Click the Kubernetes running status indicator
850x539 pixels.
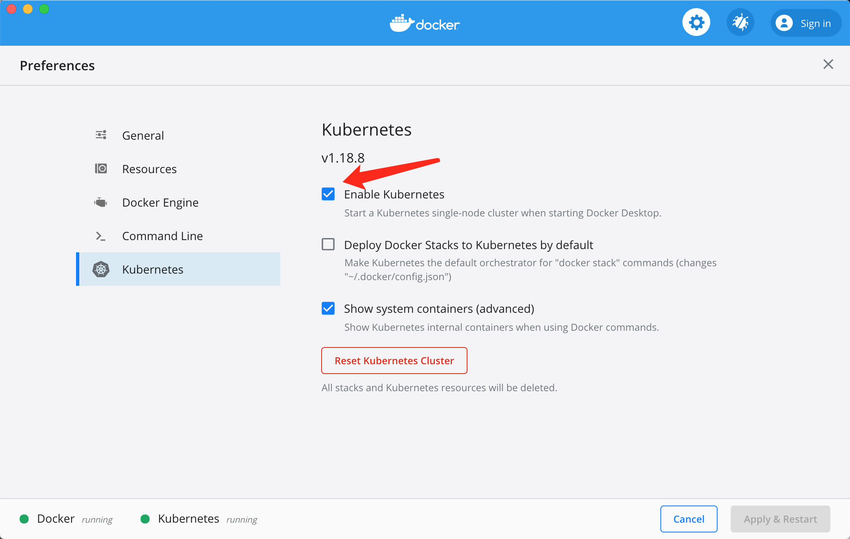(145, 519)
